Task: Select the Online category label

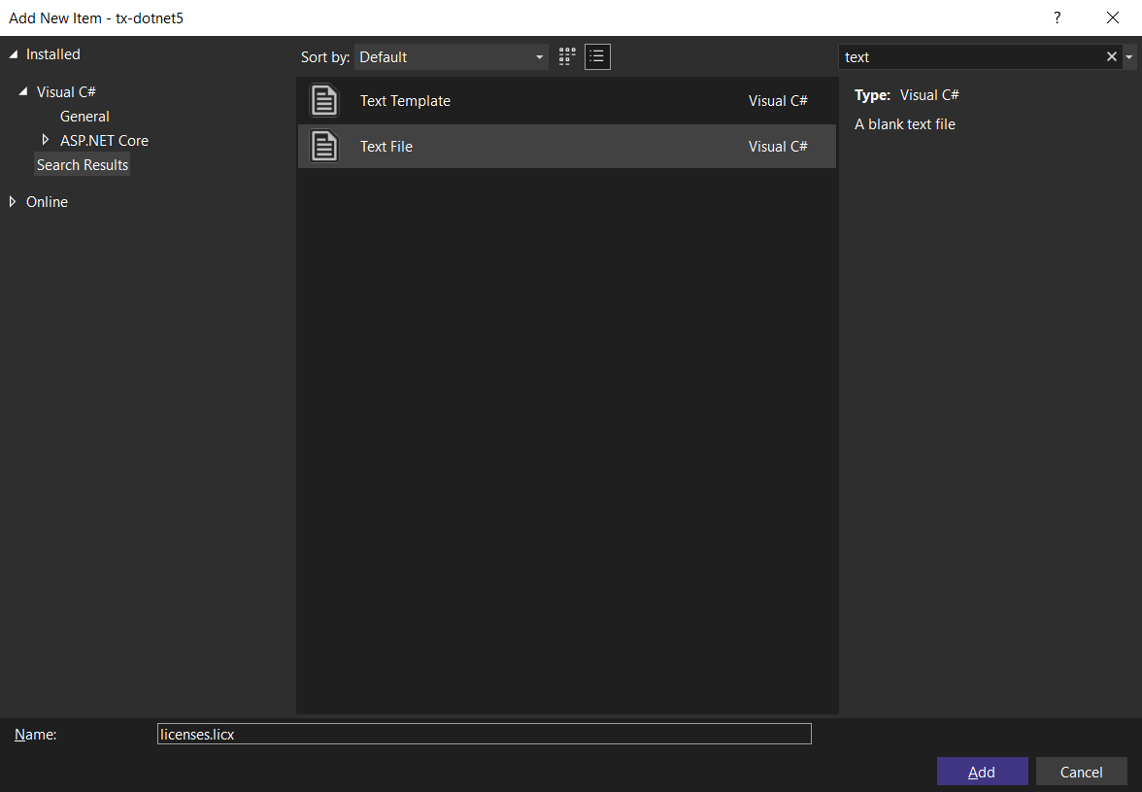Action: click(x=47, y=202)
